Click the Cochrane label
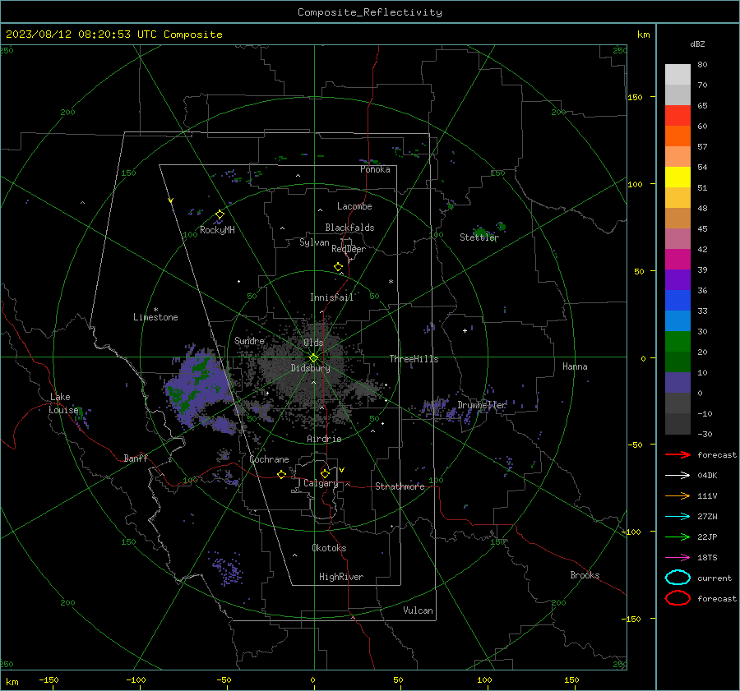This screenshot has width=740, height=691. pos(269,459)
